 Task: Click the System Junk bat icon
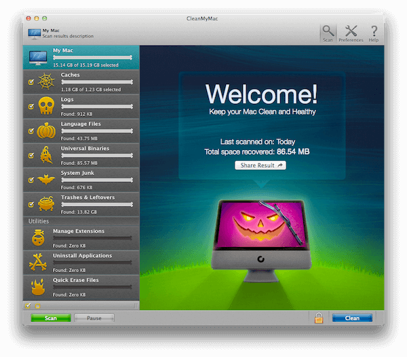point(46,179)
